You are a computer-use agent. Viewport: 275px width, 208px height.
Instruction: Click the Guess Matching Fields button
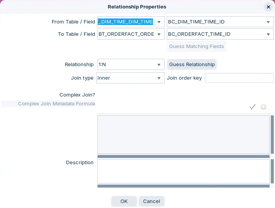point(196,47)
